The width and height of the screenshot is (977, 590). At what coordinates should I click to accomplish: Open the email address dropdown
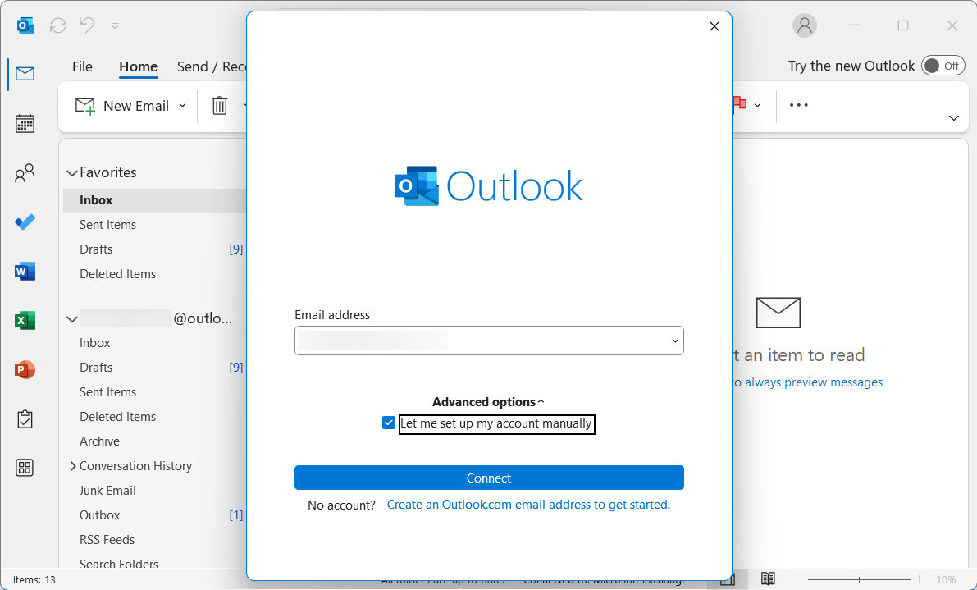pyautogui.click(x=674, y=341)
